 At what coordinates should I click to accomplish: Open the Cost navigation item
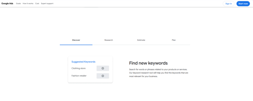(x=37, y=4)
